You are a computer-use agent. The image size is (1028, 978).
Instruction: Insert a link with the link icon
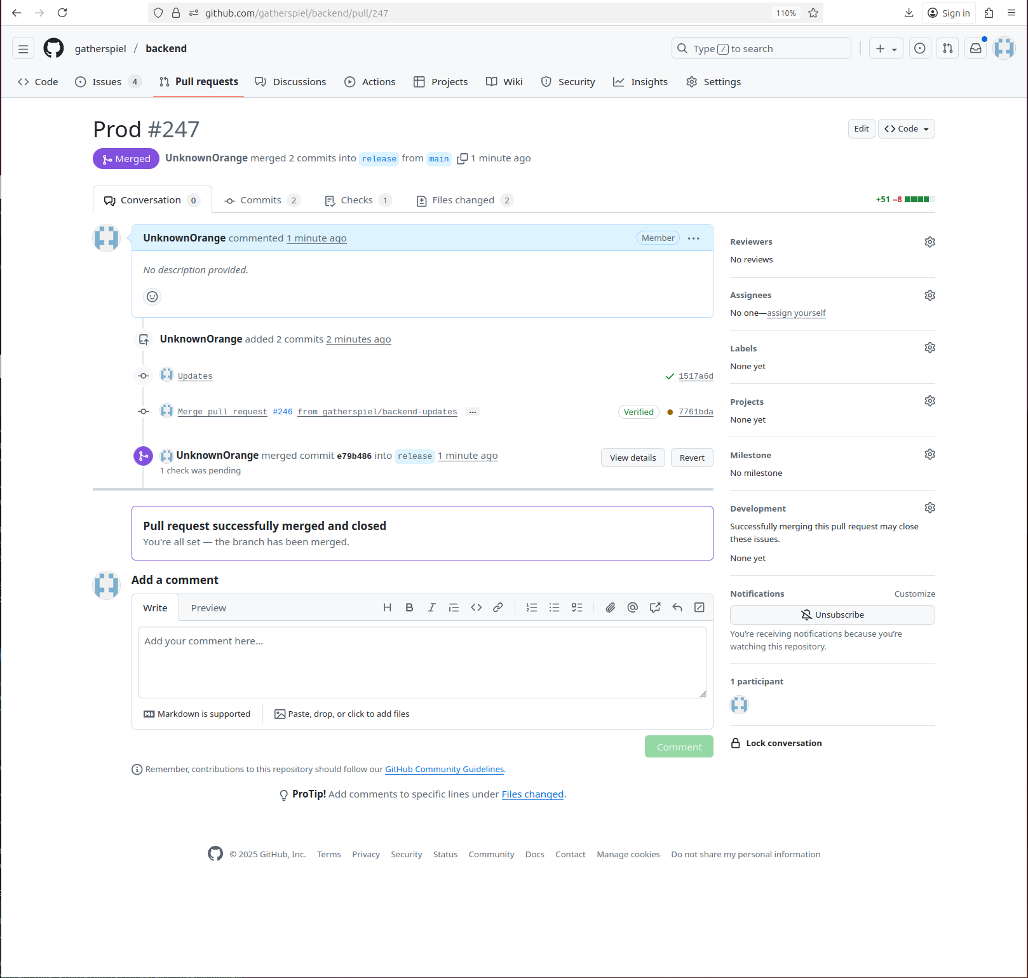498,608
